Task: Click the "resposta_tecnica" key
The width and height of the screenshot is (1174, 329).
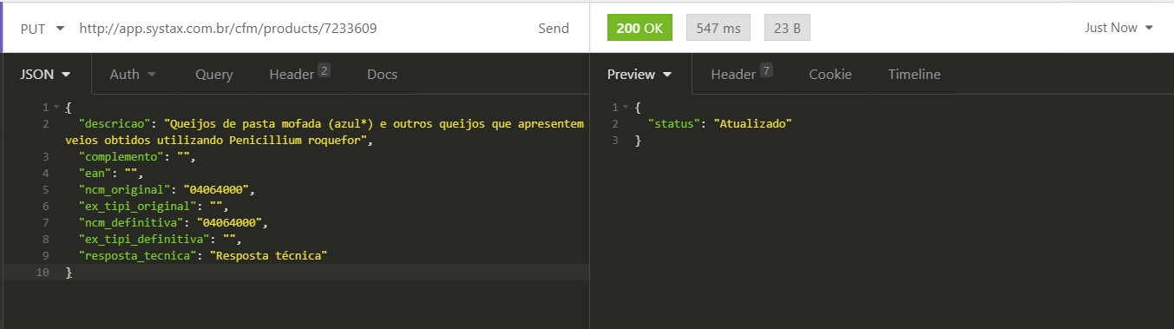Action: click(138, 256)
